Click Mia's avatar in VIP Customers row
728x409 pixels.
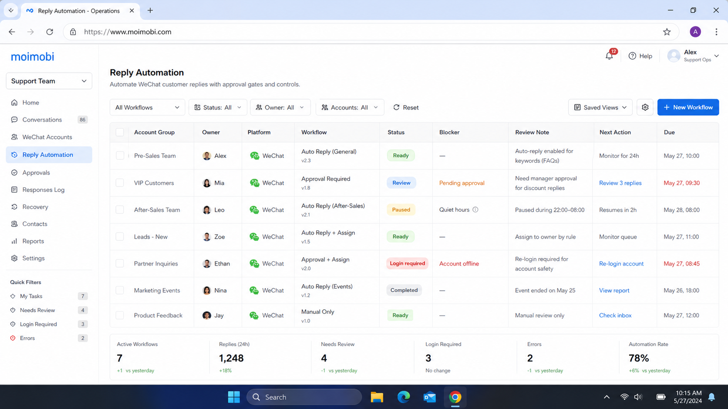pos(207,183)
